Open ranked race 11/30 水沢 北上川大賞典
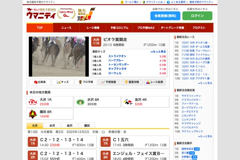This screenshot has height=160, width=240. (196, 59)
